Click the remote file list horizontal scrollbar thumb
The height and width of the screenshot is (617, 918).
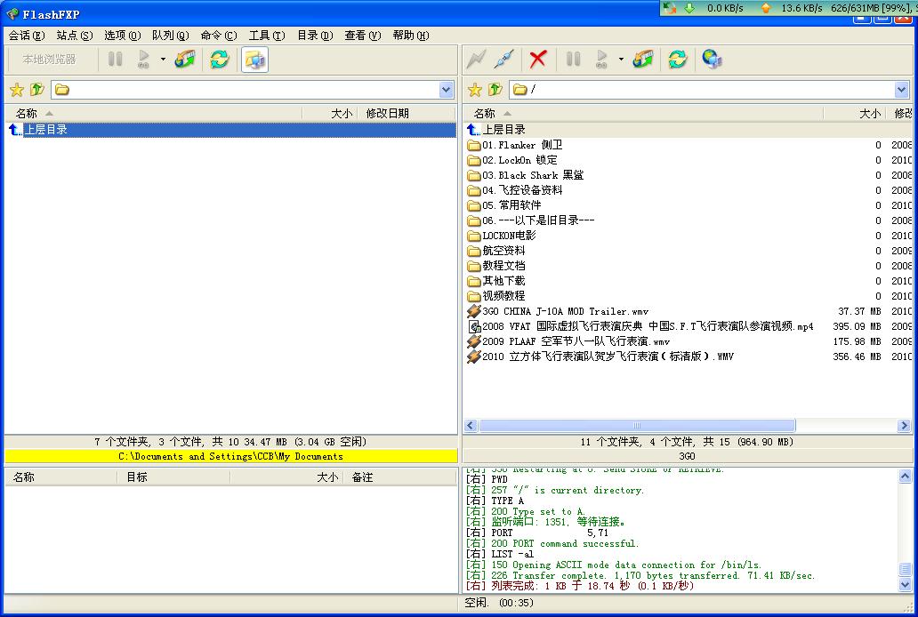point(637,426)
